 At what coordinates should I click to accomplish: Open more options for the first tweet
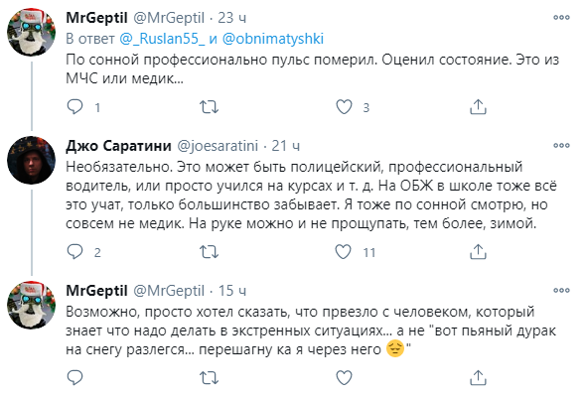(561, 17)
